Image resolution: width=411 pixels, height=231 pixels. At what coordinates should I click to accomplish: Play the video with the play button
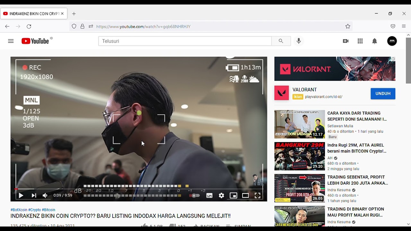(21, 195)
